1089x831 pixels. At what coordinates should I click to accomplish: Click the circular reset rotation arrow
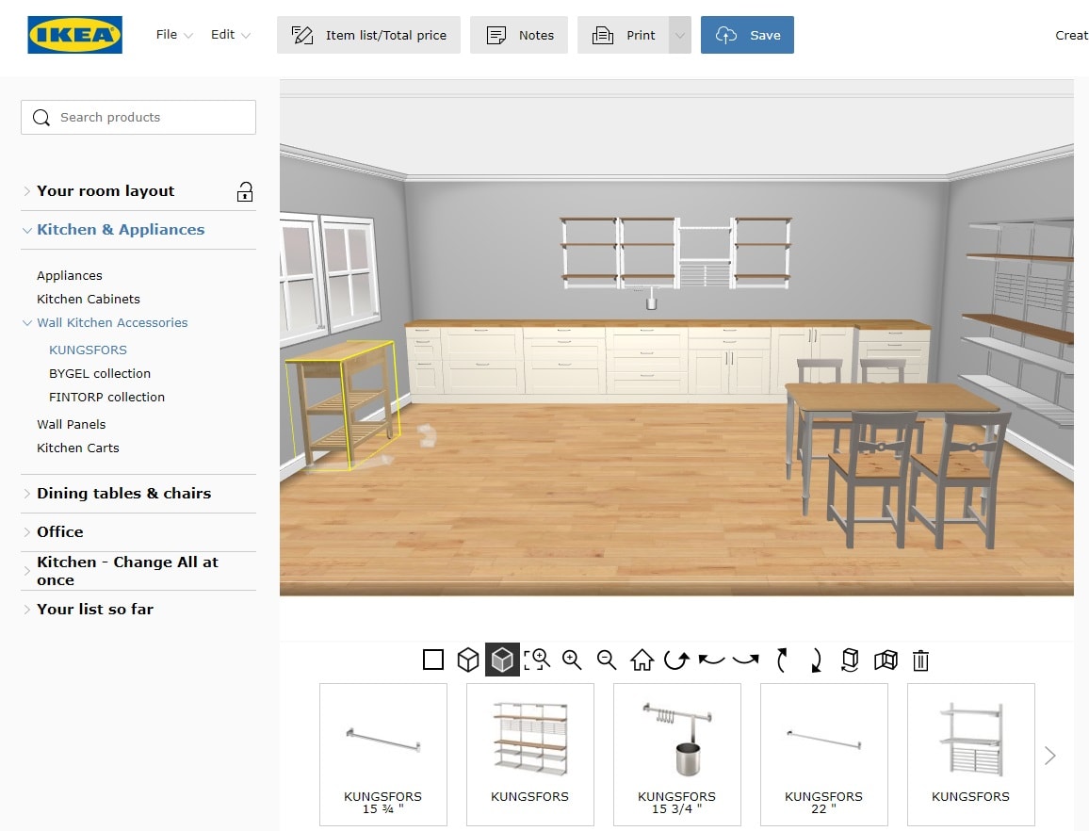(x=676, y=660)
